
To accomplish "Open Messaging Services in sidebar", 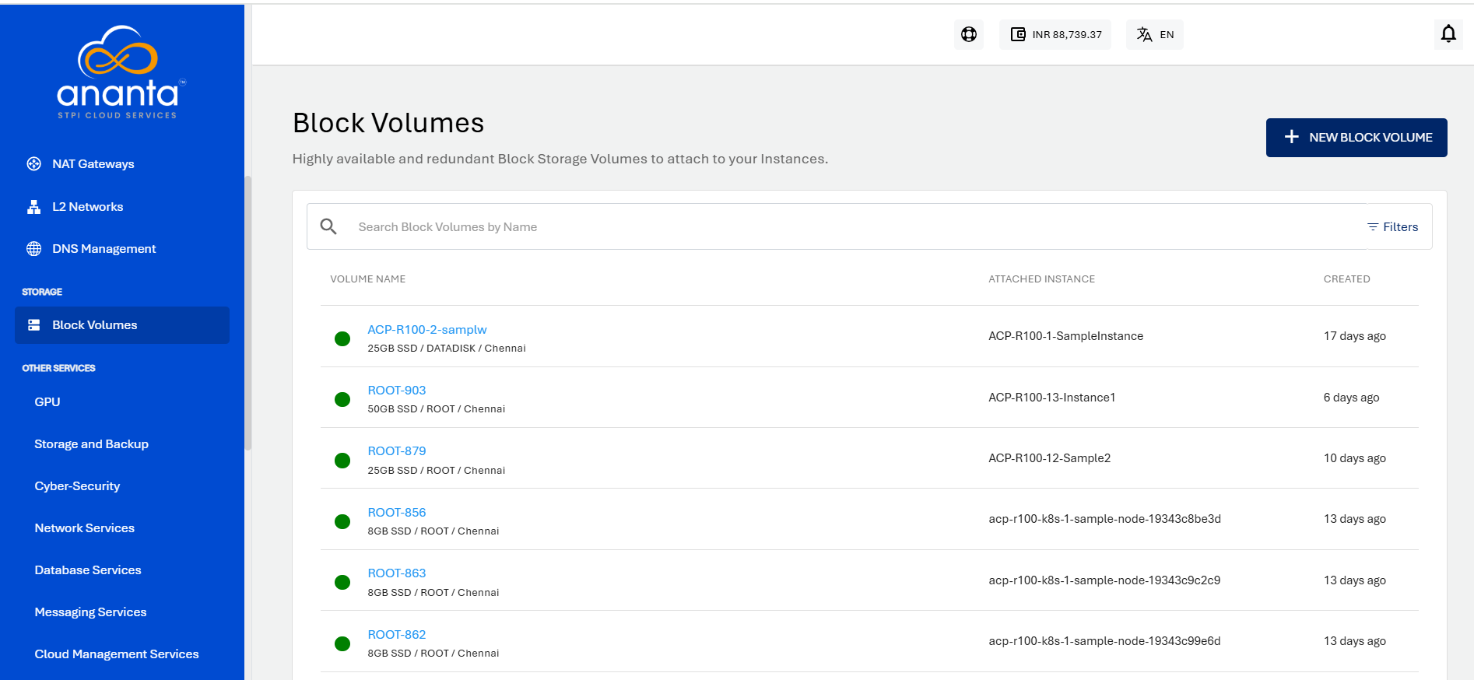I will pyautogui.click(x=90, y=612).
